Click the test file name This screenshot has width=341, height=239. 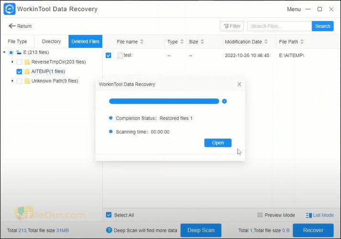click(x=127, y=55)
